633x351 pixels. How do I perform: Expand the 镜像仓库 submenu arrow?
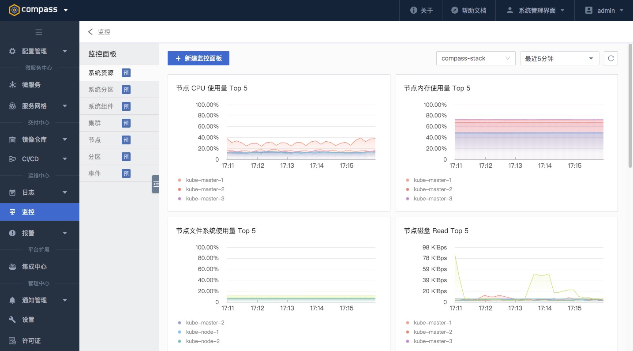[x=65, y=140]
